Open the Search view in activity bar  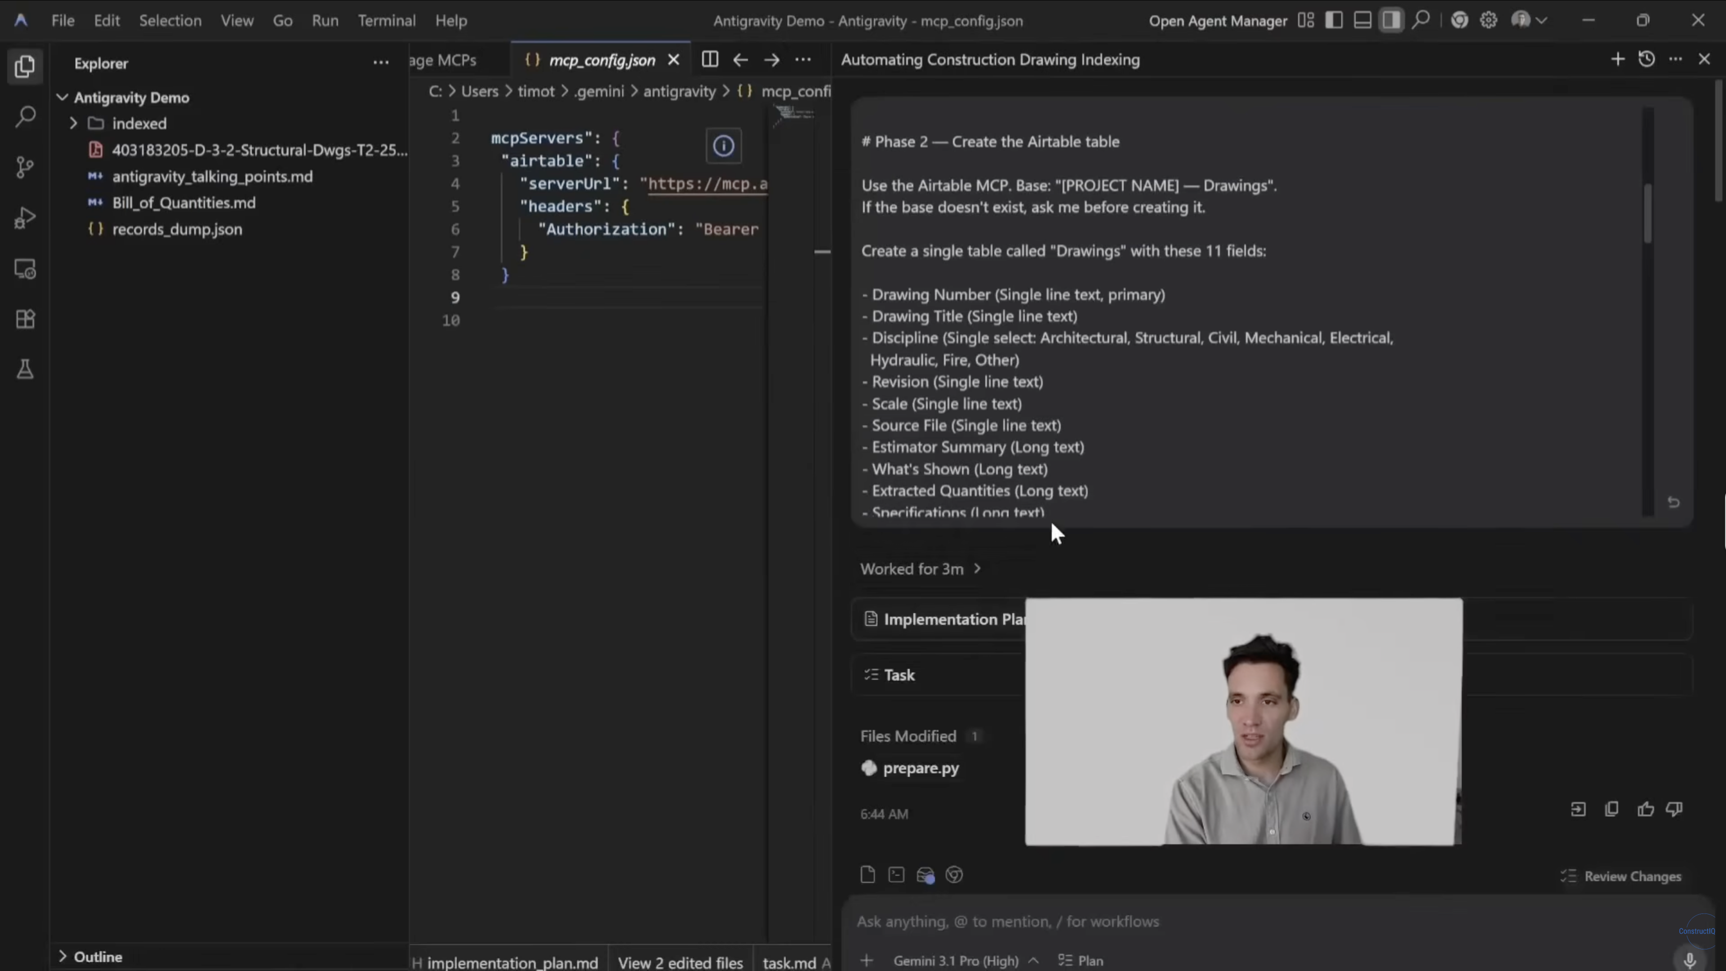coord(25,116)
